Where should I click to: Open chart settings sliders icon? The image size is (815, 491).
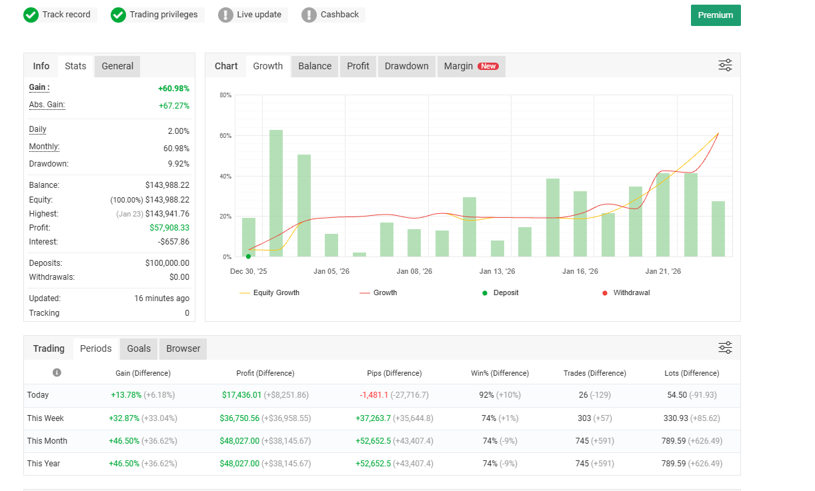725,65
